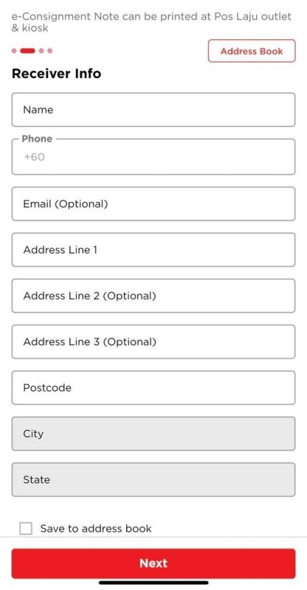Click the e-Consignment Note info text
Image resolution: width=307 pixels, height=590 pixels.
[x=152, y=22]
